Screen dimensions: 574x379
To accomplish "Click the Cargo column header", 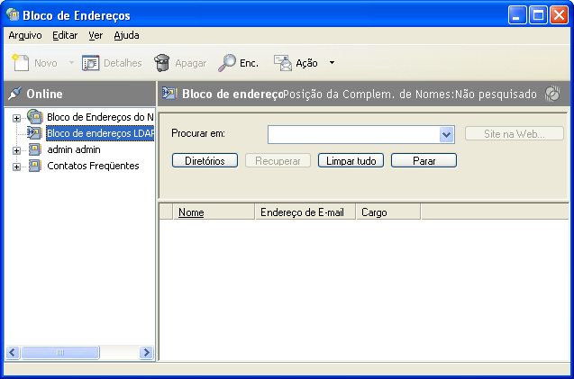I will 388,212.
